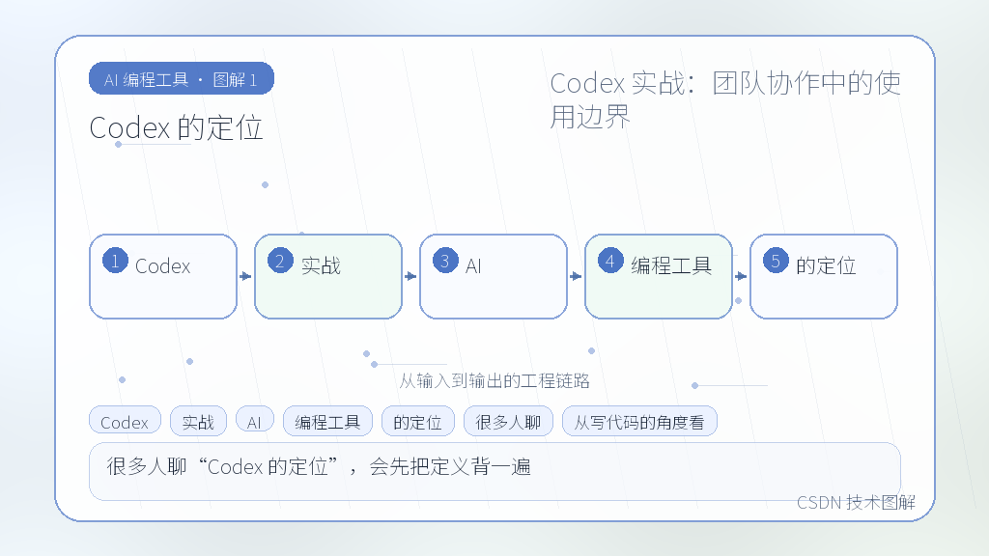
Task: Click the text box starting '很多人聊 “Codex 的定位”'
Action: [x=494, y=471]
